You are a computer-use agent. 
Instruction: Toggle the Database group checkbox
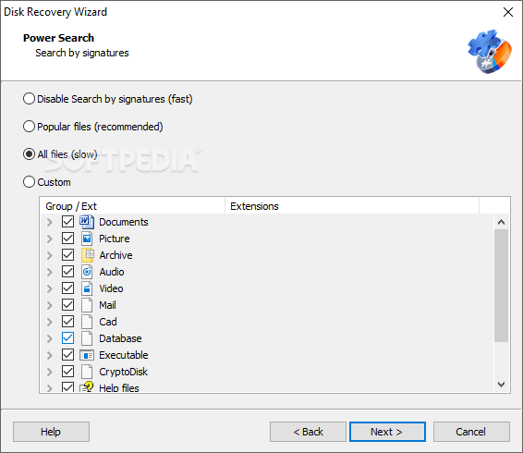[67, 338]
